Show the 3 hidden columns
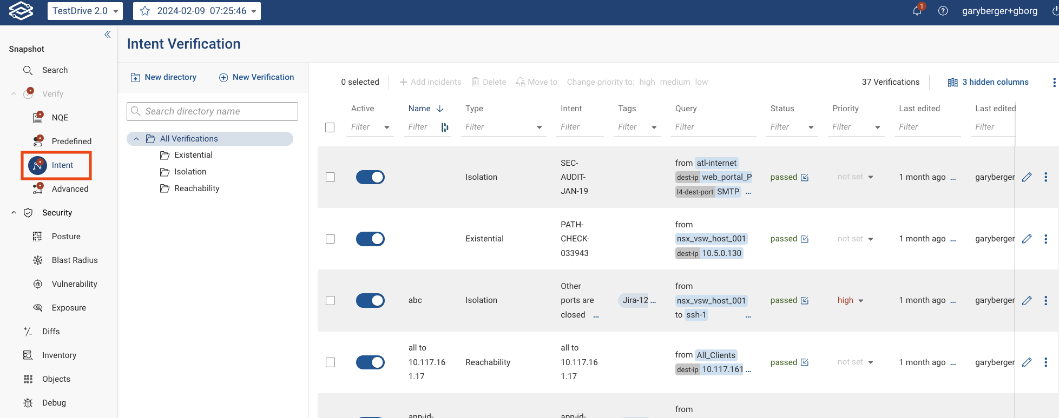Viewport: 1059px width, 418px height. pyautogui.click(x=988, y=82)
